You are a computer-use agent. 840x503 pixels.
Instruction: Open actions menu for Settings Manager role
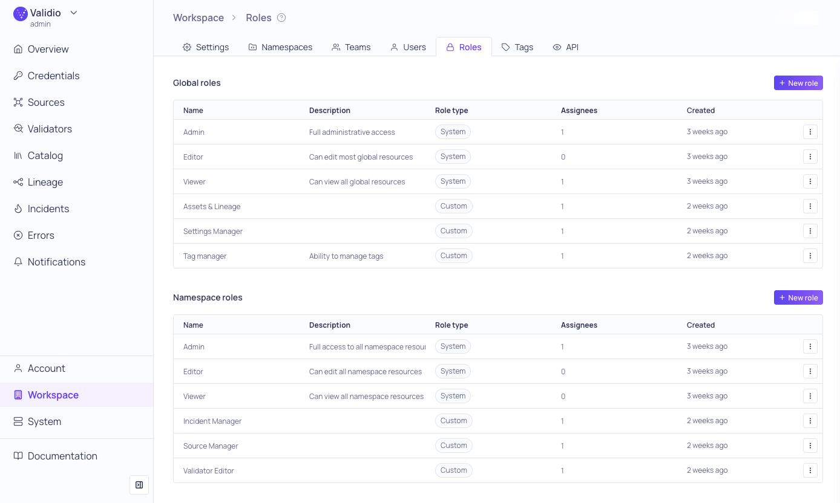(x=810, y=231)
